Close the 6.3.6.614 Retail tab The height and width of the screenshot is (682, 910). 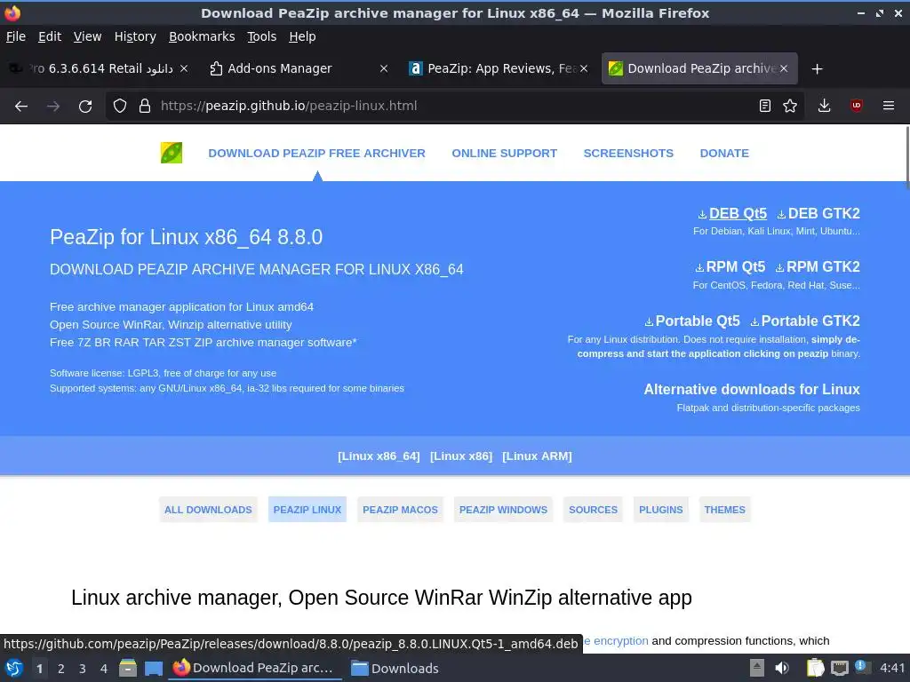point(183,68)
